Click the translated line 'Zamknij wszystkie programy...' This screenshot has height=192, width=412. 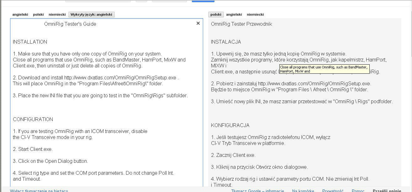(299, 60)
